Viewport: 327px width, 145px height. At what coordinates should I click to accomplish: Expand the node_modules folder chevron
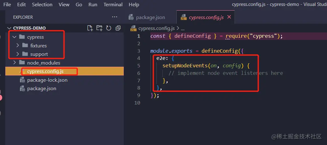[x=14, y=63]
